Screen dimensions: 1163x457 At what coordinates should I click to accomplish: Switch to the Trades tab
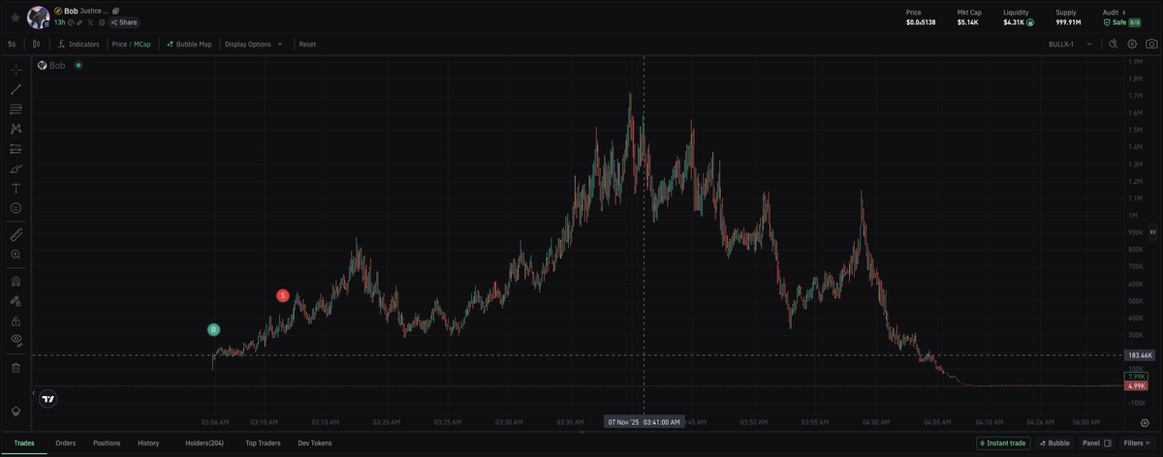(24, 442)
